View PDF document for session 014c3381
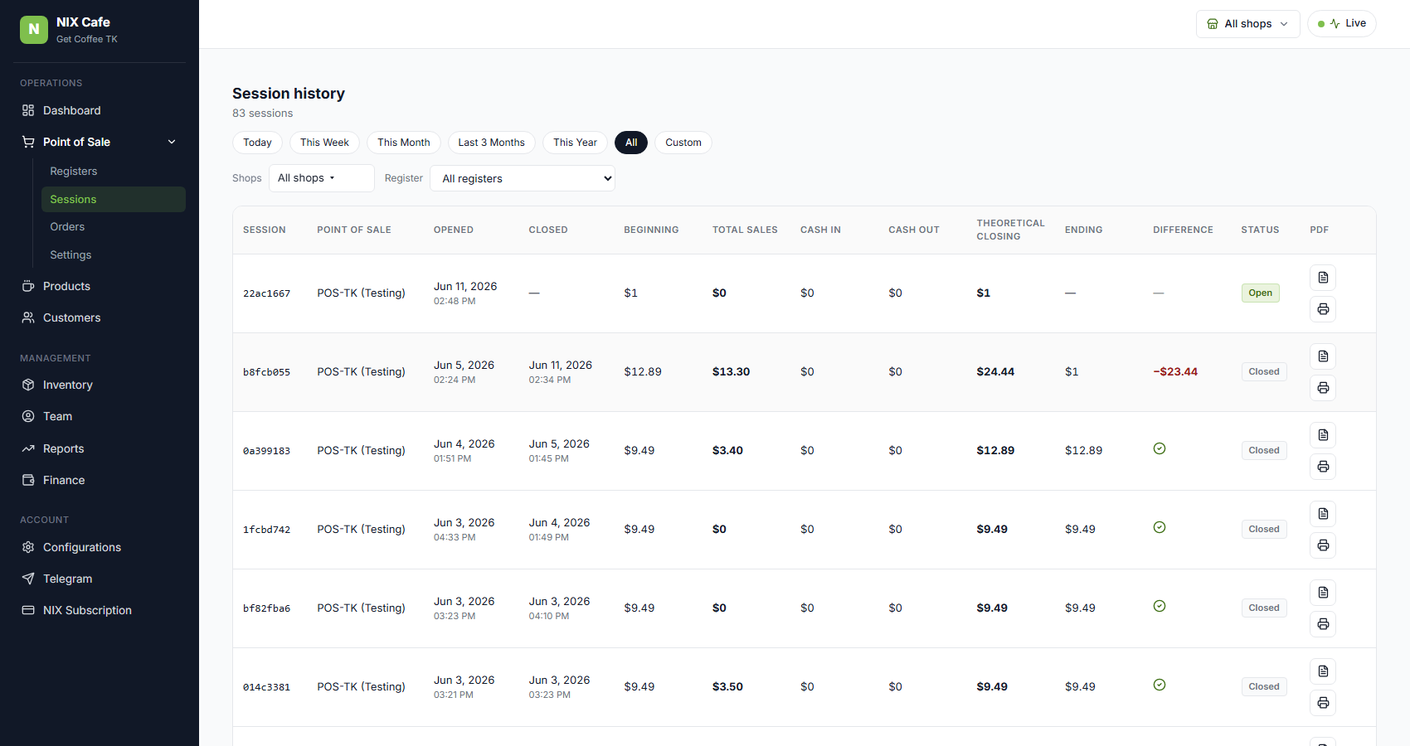 pyautogui.click(x=1323, y=671)
